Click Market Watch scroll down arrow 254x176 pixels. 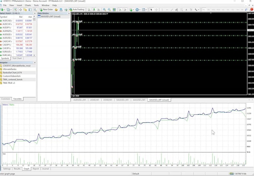pos(34,55)
